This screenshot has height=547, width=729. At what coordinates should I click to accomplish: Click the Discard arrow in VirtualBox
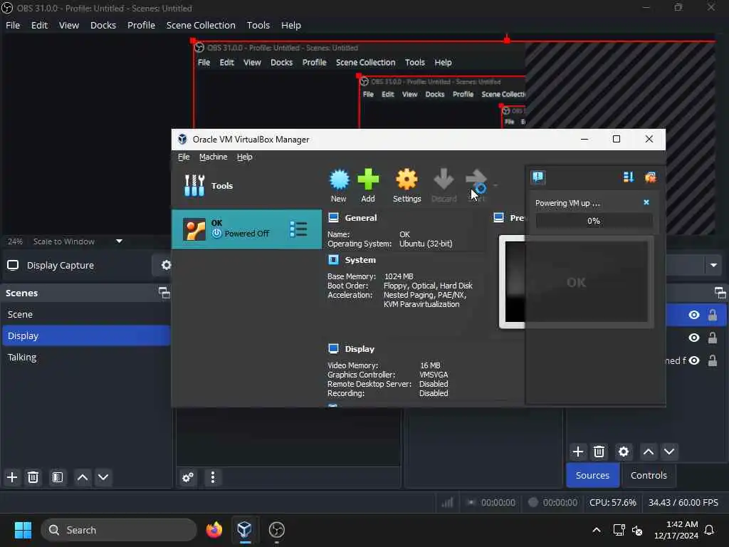tap(444, 186)
